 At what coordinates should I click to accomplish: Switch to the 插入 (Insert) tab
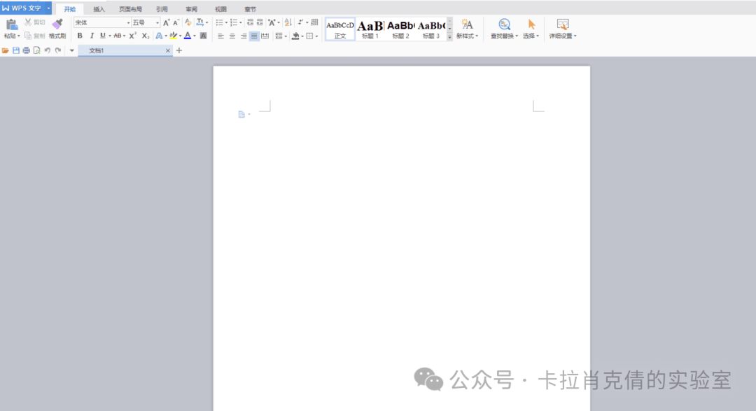pos(99,9)
